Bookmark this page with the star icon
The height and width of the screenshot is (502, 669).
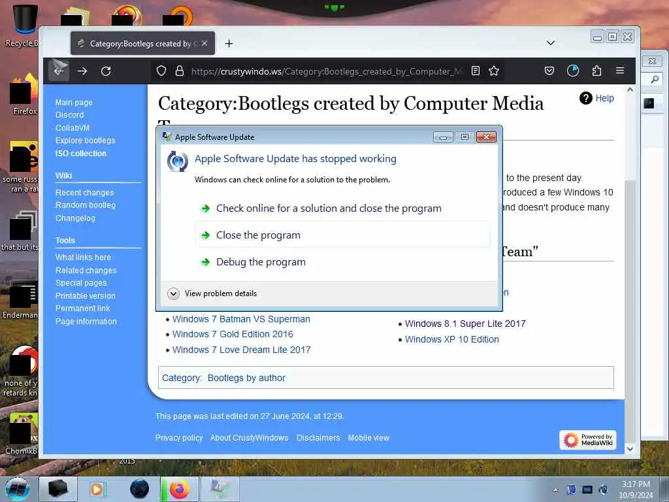[x=494, y=71]
